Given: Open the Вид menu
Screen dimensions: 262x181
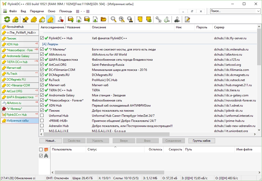Looking at the screenshot, I should (x=23, y=11).
